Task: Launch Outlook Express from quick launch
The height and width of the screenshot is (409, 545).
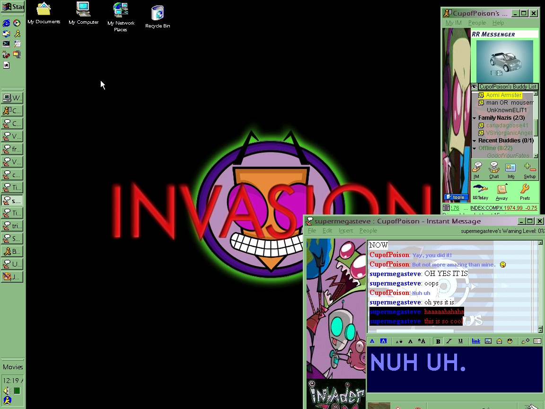Action: [x=6, y=34]
